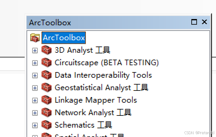Click the 3D Analyst toolbox icon

click(47, 50)
